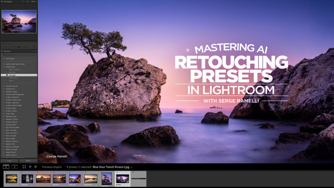Open the filmstrip filename dropdown arrow
Viewport: 334px width, 188px height.
[131, 167]
